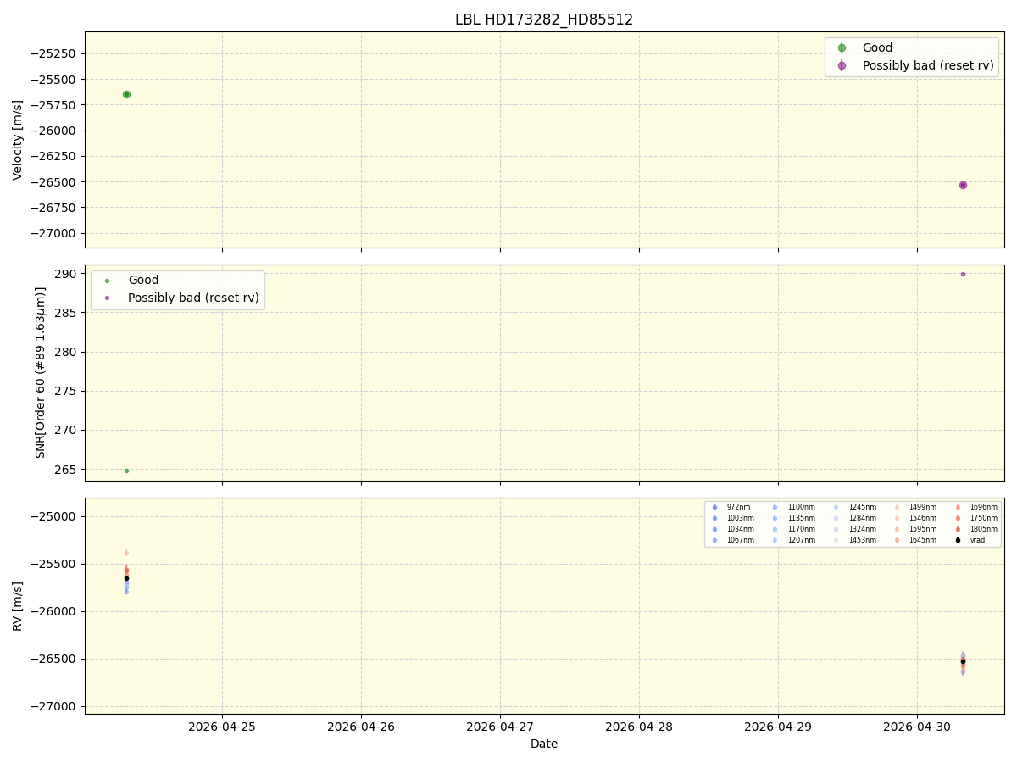Click the green Good point in SNR plot

tap(126, 471)
